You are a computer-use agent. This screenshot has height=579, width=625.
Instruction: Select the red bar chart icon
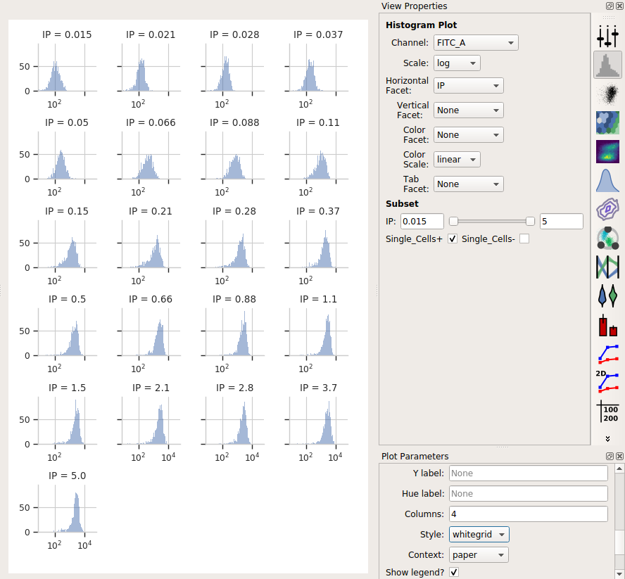[x=607, y=325]
